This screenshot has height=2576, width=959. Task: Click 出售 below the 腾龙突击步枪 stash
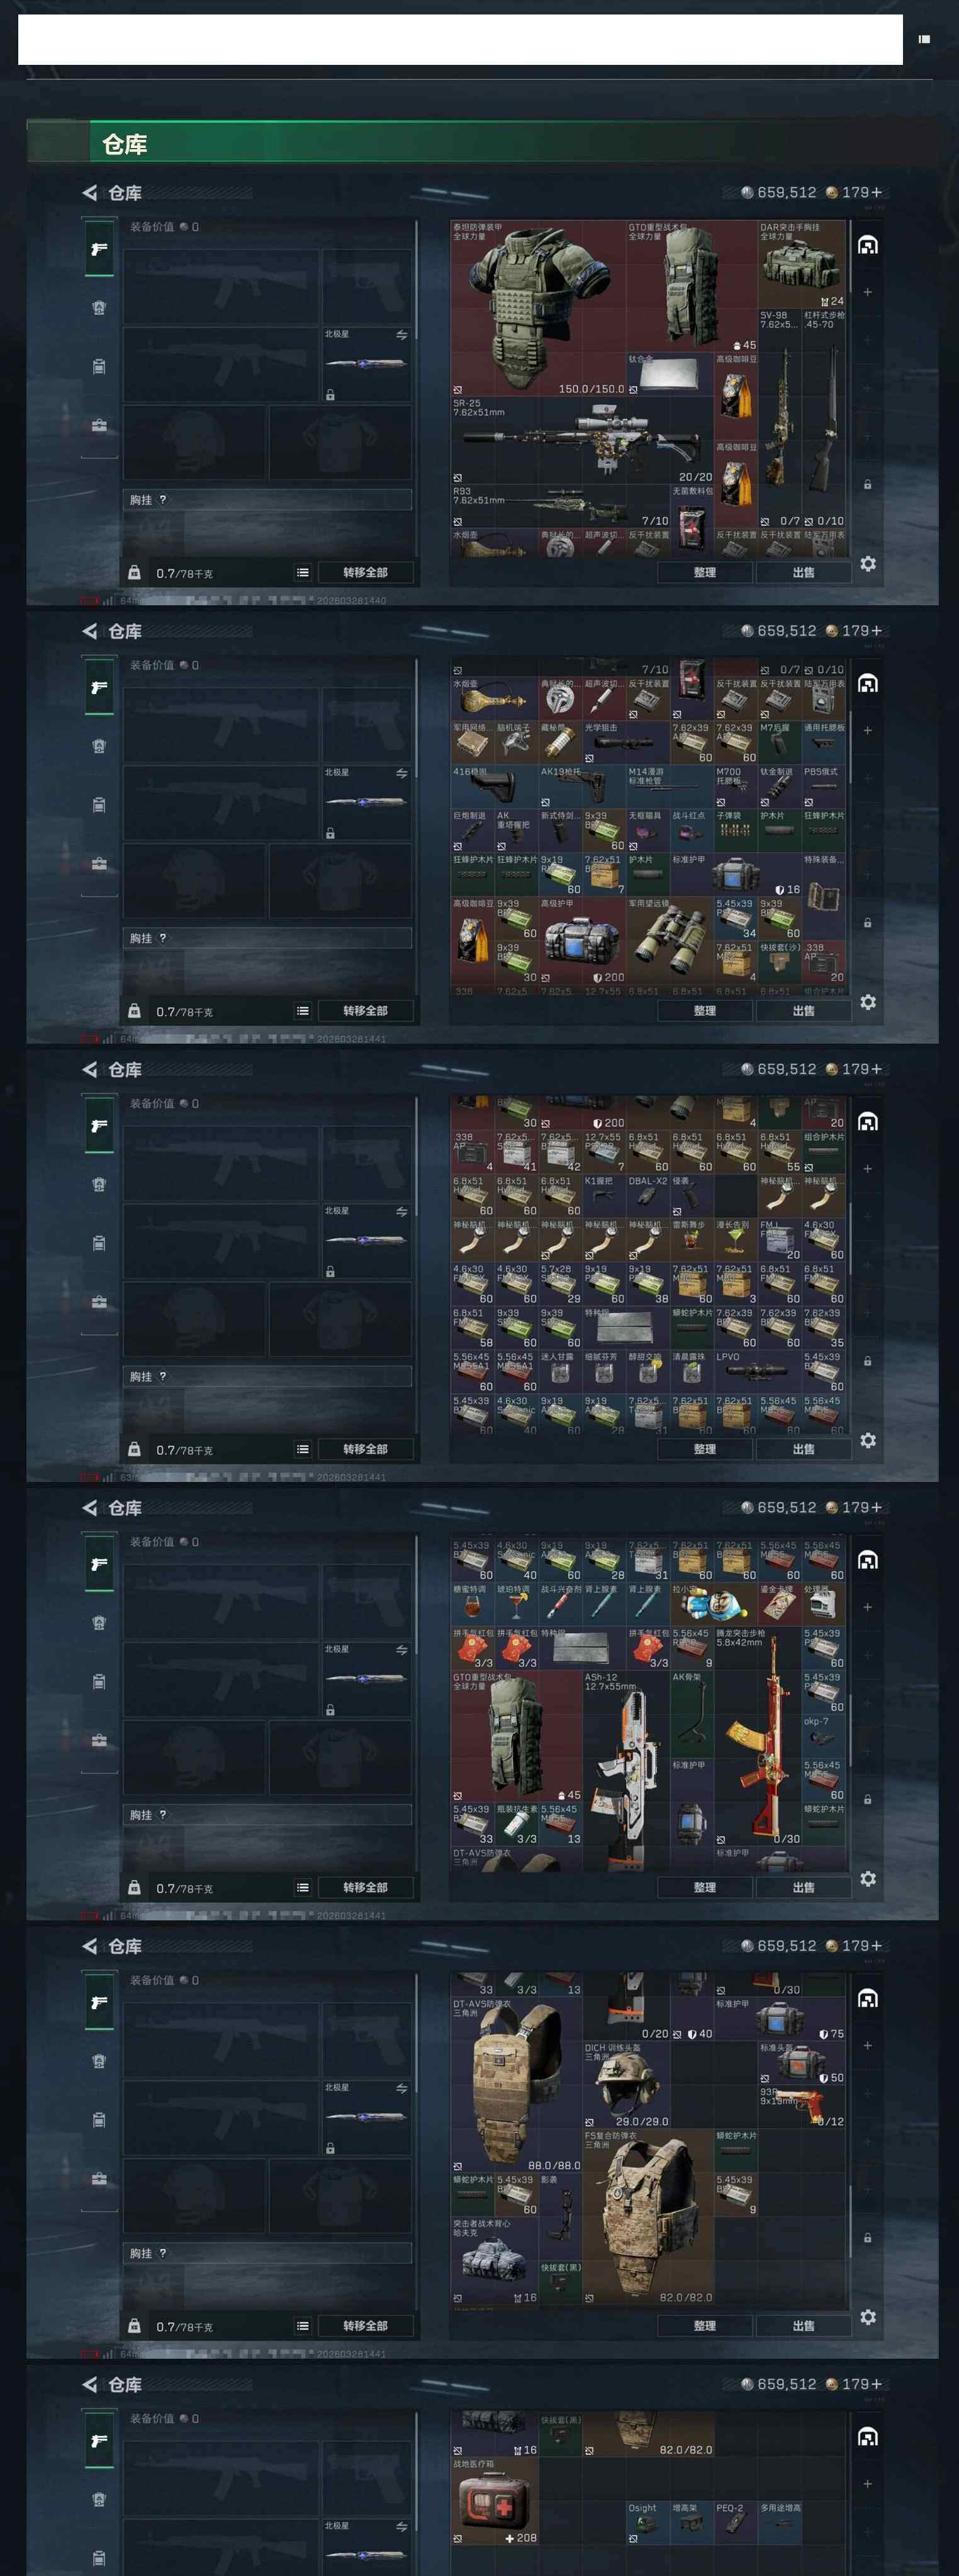tap(803, 1887)
